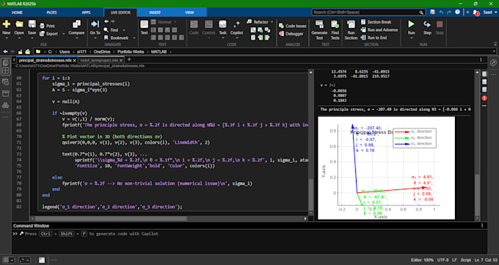Viewport: 499px width, 265px height.
Task: Click the Bookmark icon
Action: (x=106, y=37)
